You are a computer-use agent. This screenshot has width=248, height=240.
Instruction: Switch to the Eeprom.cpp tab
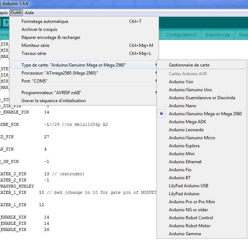click(218, 35)
